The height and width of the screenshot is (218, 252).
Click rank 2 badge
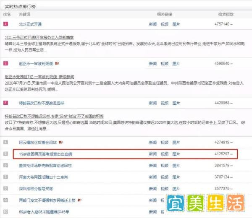click(5, 63)
